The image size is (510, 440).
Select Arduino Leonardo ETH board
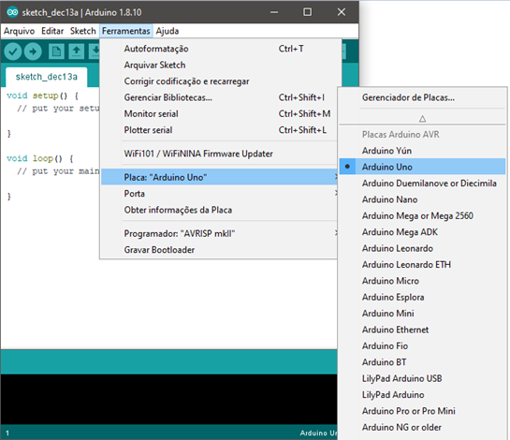tap(422, 265)
